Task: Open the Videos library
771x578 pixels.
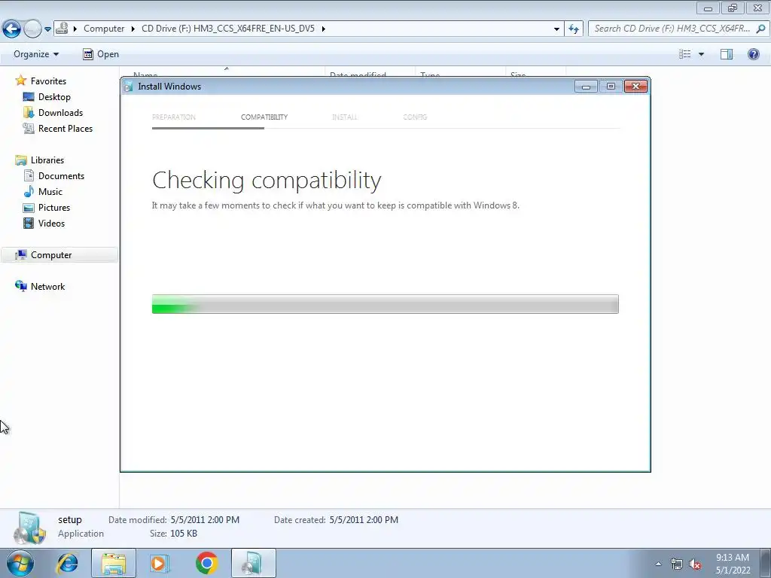Action: pyautogui.click(x=52, y=223)
